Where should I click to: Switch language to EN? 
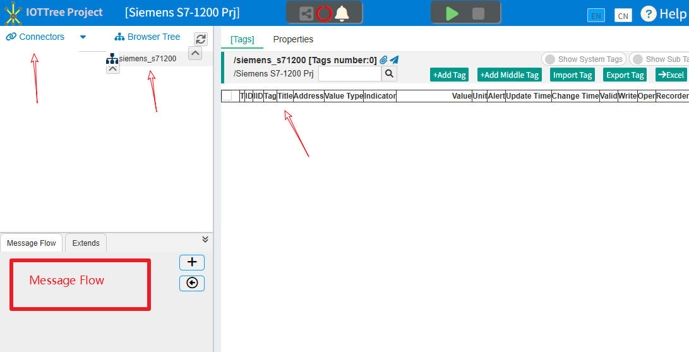tap(596, 16)
